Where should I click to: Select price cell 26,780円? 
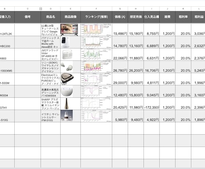pyautogui.click(x=120, y=67)
